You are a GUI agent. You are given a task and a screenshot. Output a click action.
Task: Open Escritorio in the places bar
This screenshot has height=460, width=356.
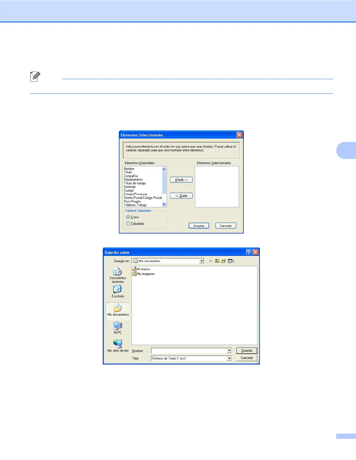(x=118, y=291)
